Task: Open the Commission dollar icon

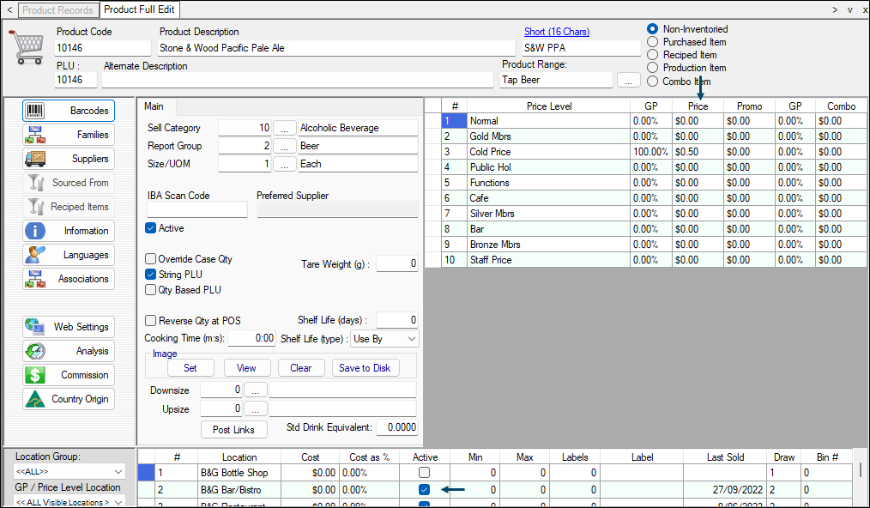Action: pyautogui.click(x=35, y=375)
